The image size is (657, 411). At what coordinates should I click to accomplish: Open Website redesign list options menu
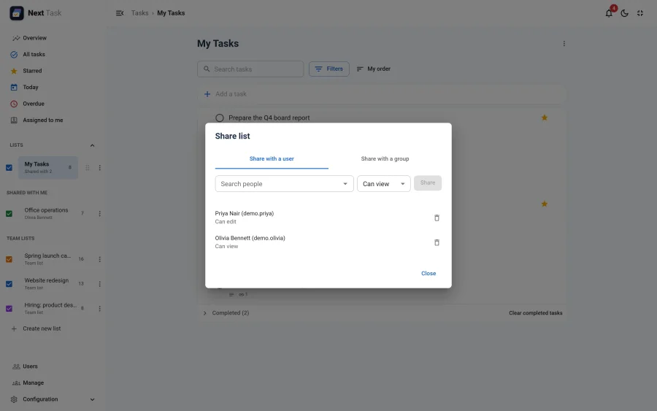[100, 284]
